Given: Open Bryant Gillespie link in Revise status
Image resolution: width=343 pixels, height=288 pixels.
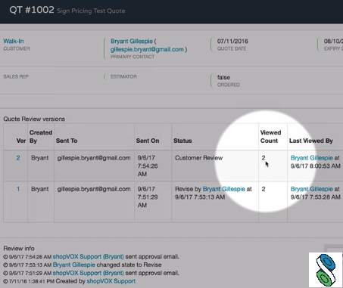Looking at the screenshot, I should click(224, 189).
